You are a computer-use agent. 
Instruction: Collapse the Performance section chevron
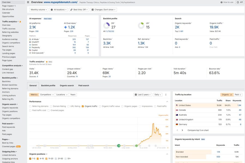click(x=167, y=102)
